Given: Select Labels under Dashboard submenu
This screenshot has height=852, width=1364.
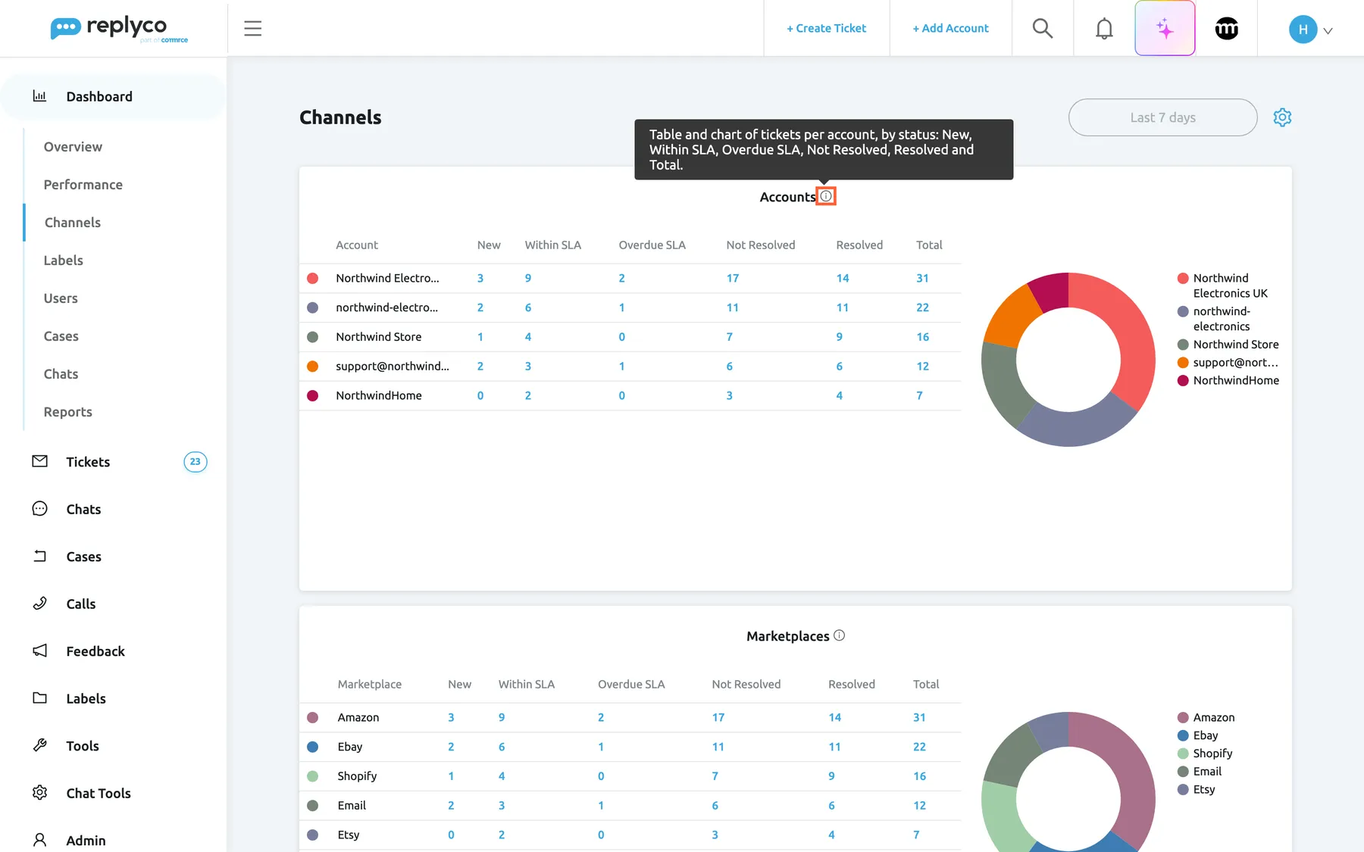Looking at the screenshot, I should click(64, 261).
